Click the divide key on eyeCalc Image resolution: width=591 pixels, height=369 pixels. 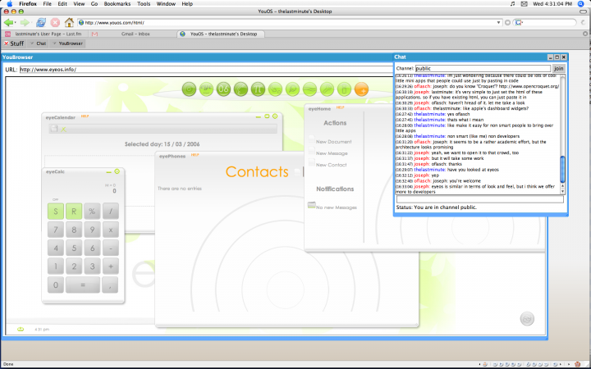pos(111,212)
